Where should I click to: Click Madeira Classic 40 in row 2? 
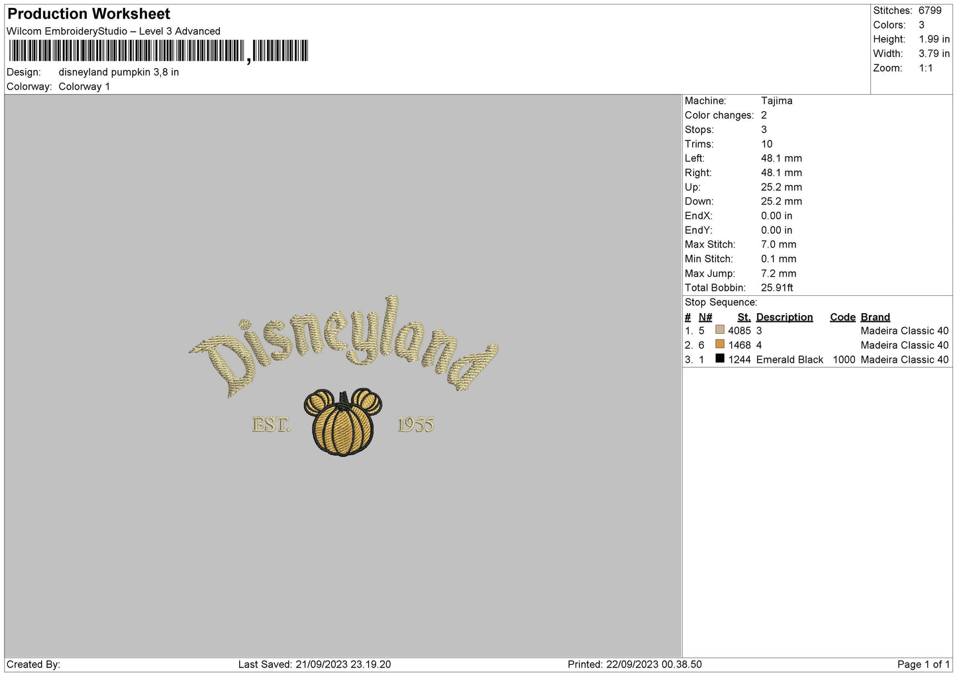click(x=905, y=346)
